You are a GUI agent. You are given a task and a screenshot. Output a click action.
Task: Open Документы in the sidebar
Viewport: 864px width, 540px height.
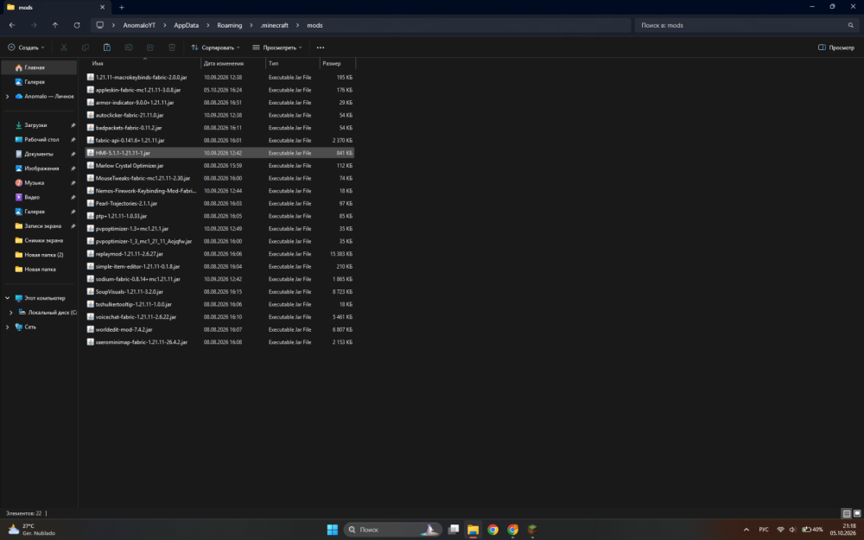(x=39, y=154)
